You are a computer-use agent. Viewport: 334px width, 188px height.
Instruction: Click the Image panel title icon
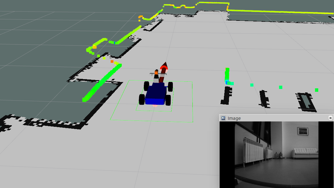click(x=223, y=118)
